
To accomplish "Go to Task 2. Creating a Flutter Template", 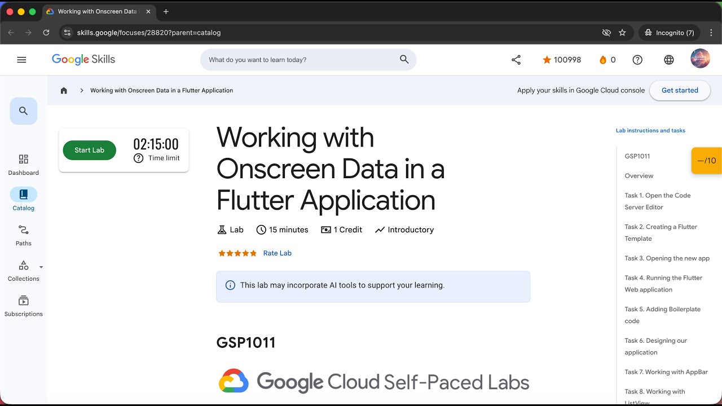I will pyautogui.click(x=661, y=233).
